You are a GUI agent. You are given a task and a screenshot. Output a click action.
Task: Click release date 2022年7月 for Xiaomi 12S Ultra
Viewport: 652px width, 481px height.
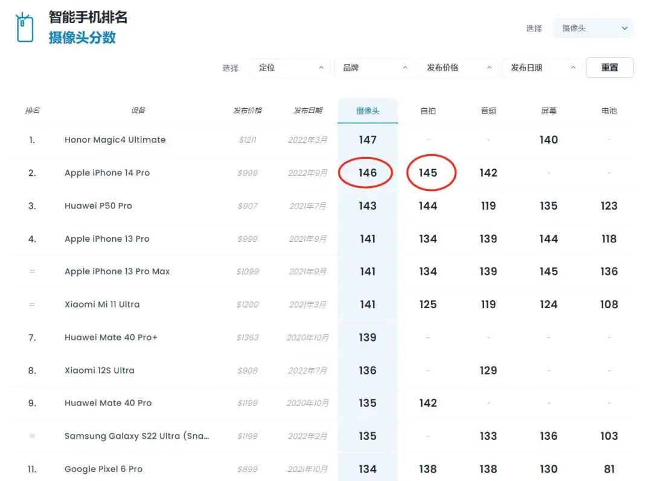(308, 370)
